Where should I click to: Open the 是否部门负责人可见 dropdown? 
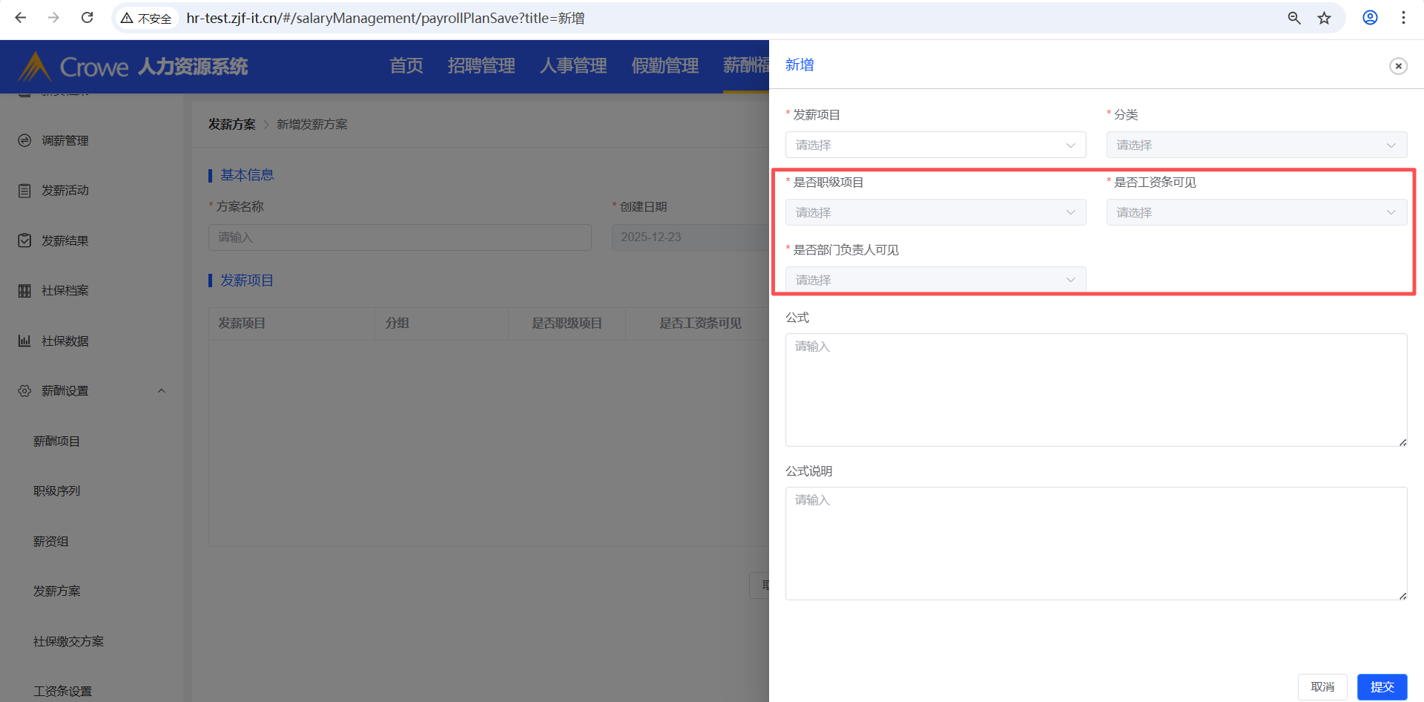[935, 280]
